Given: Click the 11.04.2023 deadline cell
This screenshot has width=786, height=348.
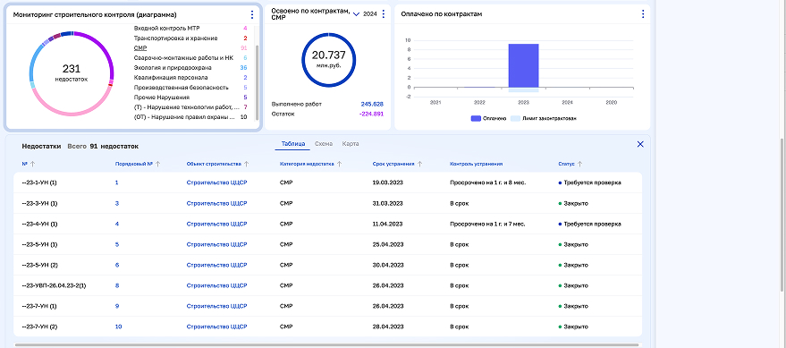Looking at the screenshot, I should click(x=388, y=224).
